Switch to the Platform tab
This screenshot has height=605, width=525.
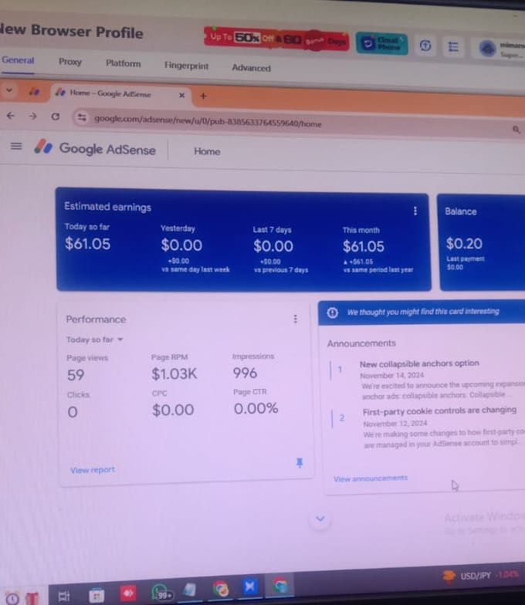pyautogui.click(x=124, y=63)
